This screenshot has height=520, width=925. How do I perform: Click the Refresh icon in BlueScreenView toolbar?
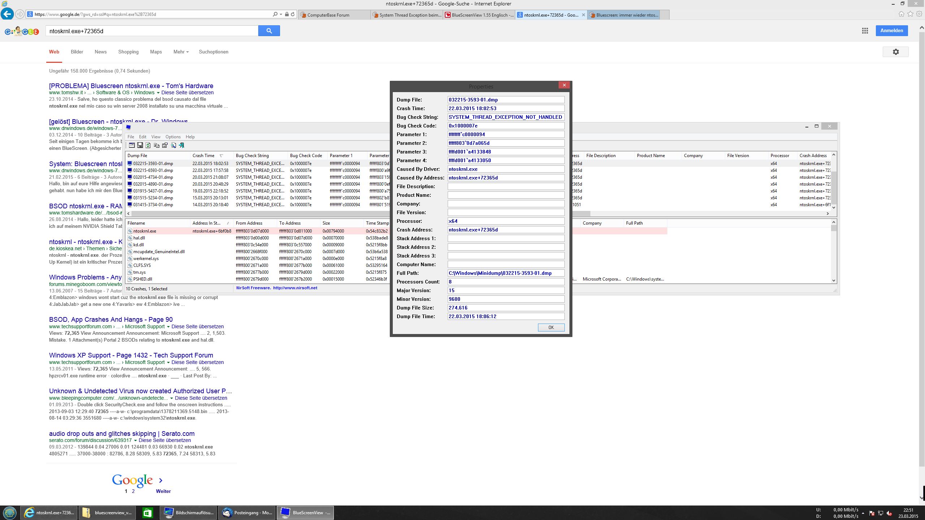[x=148, y=145]
